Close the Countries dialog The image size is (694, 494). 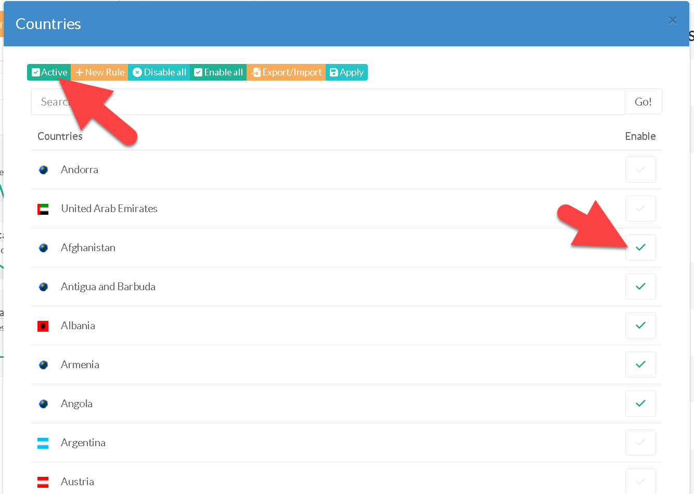pyautogui.click(x=672, y=20)
